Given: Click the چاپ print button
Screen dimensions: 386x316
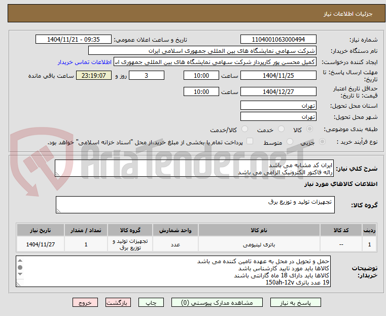Looking at the screenshot, I should tap(151, 302).
